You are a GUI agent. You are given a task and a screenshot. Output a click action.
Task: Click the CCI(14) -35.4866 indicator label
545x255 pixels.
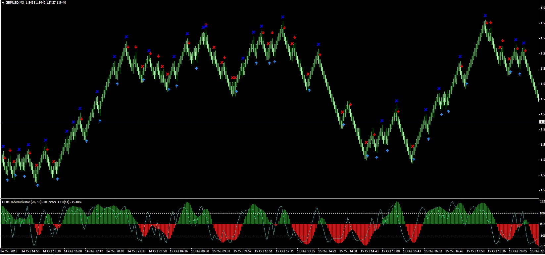pos(70,202)
